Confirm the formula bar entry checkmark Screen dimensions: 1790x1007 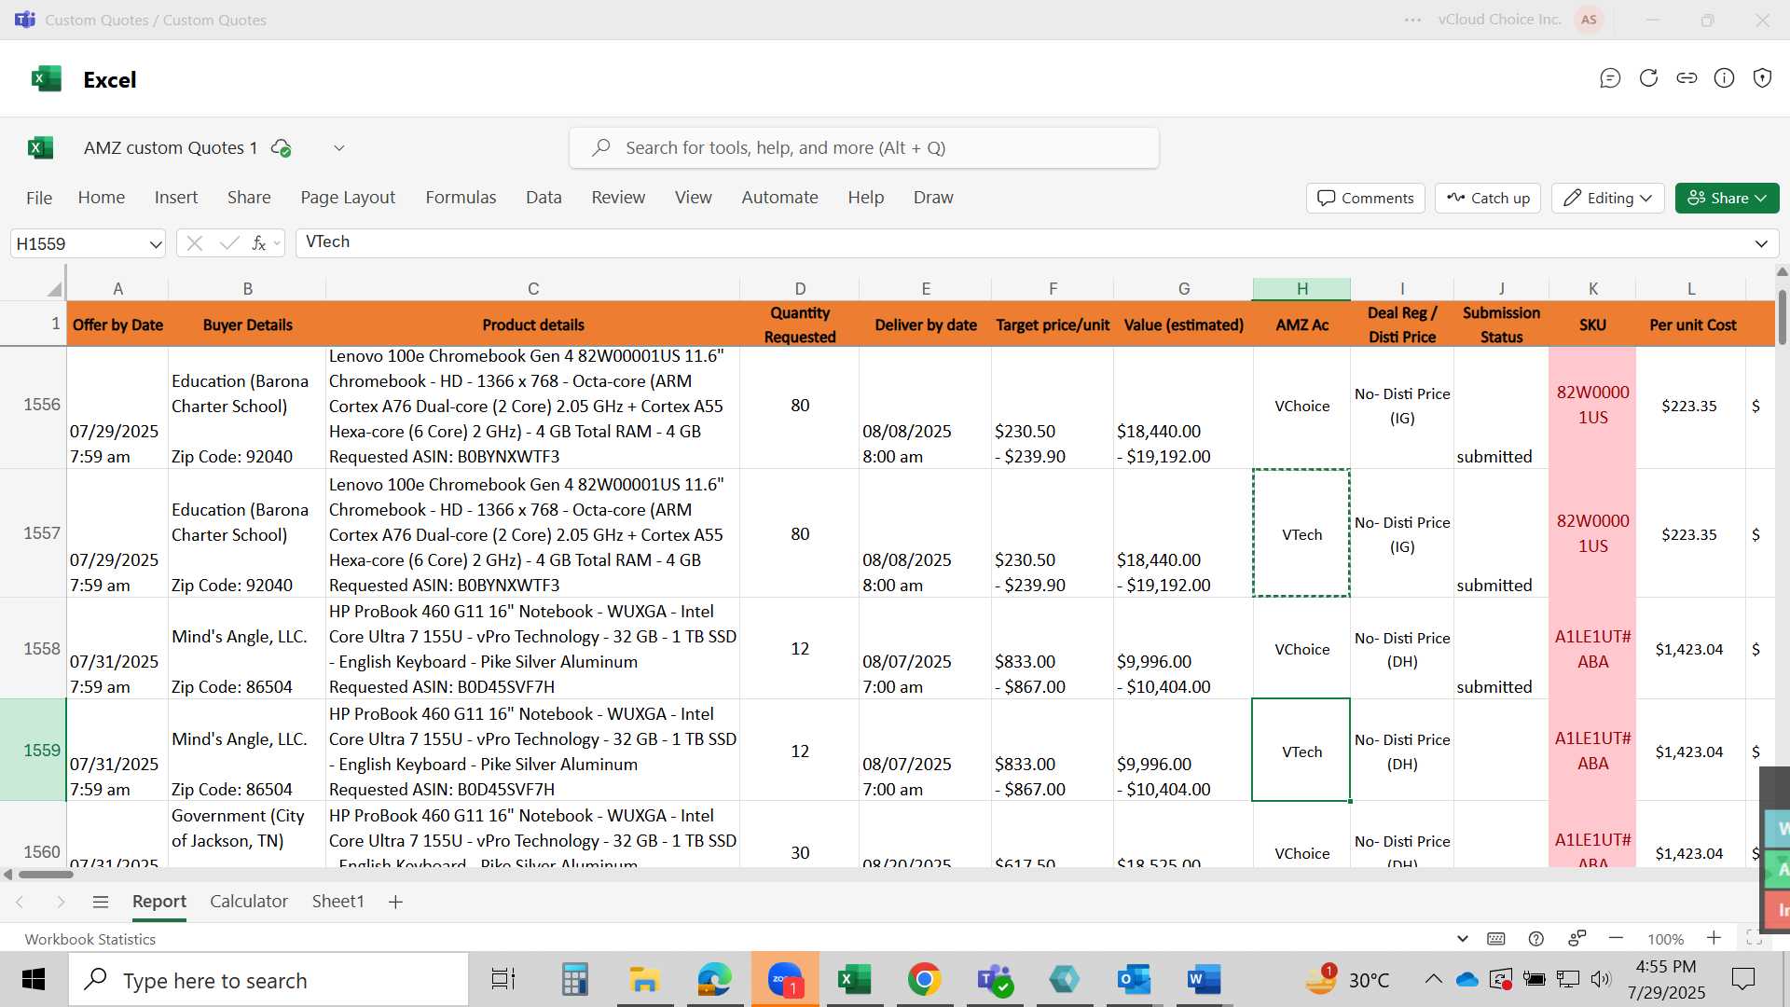pyautogui.click(x=228, y=243)
